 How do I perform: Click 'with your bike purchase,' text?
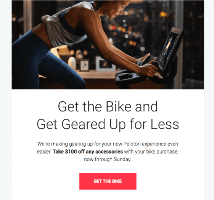tap(151, 152)
